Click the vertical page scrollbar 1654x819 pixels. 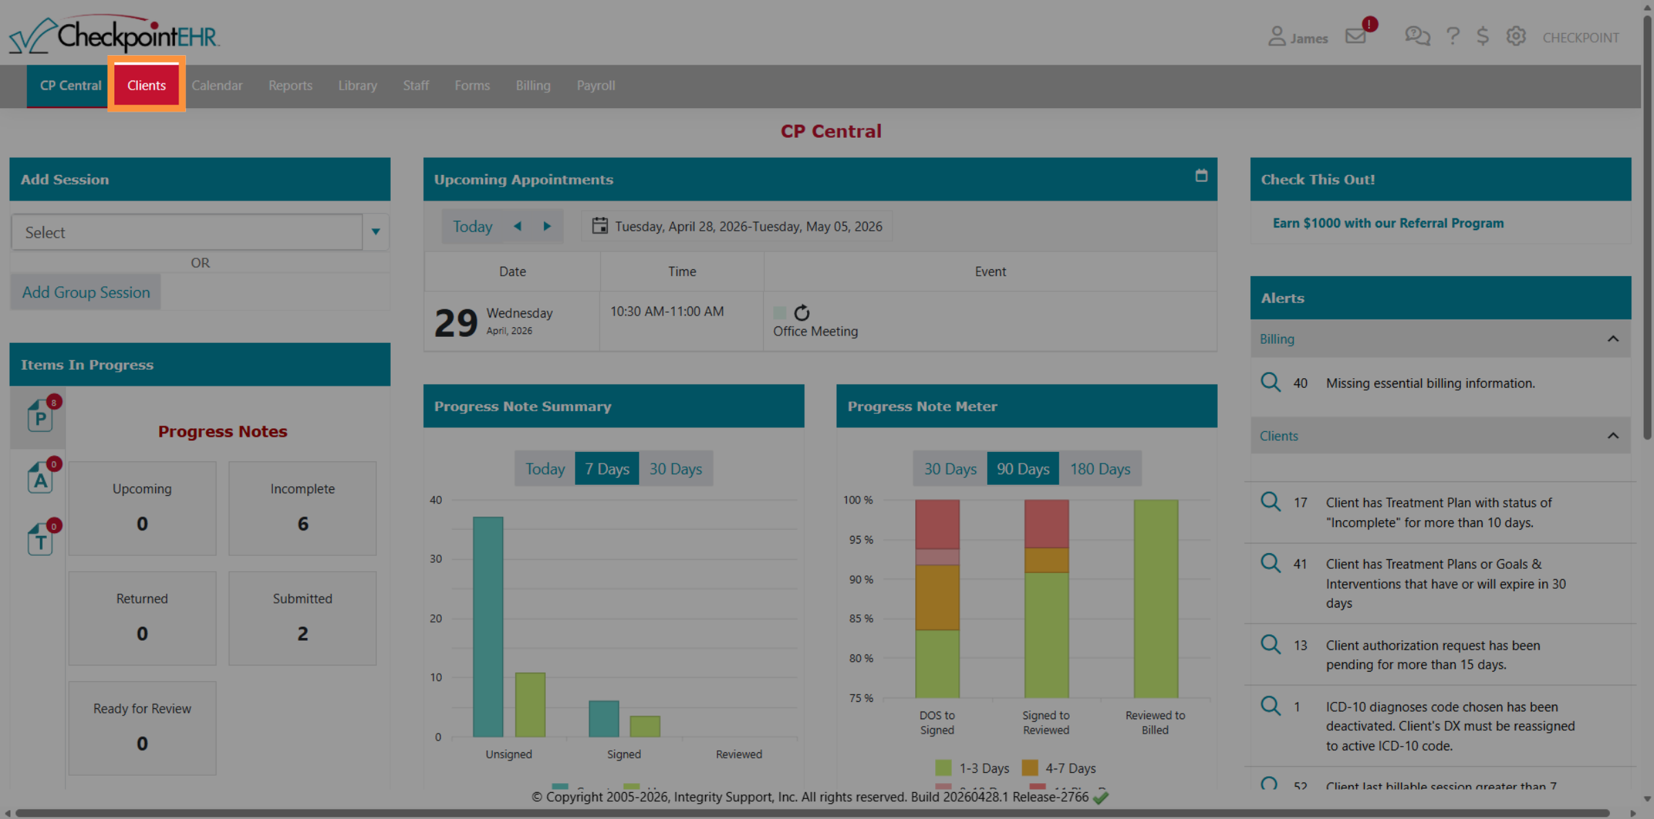click(1647, 227)
